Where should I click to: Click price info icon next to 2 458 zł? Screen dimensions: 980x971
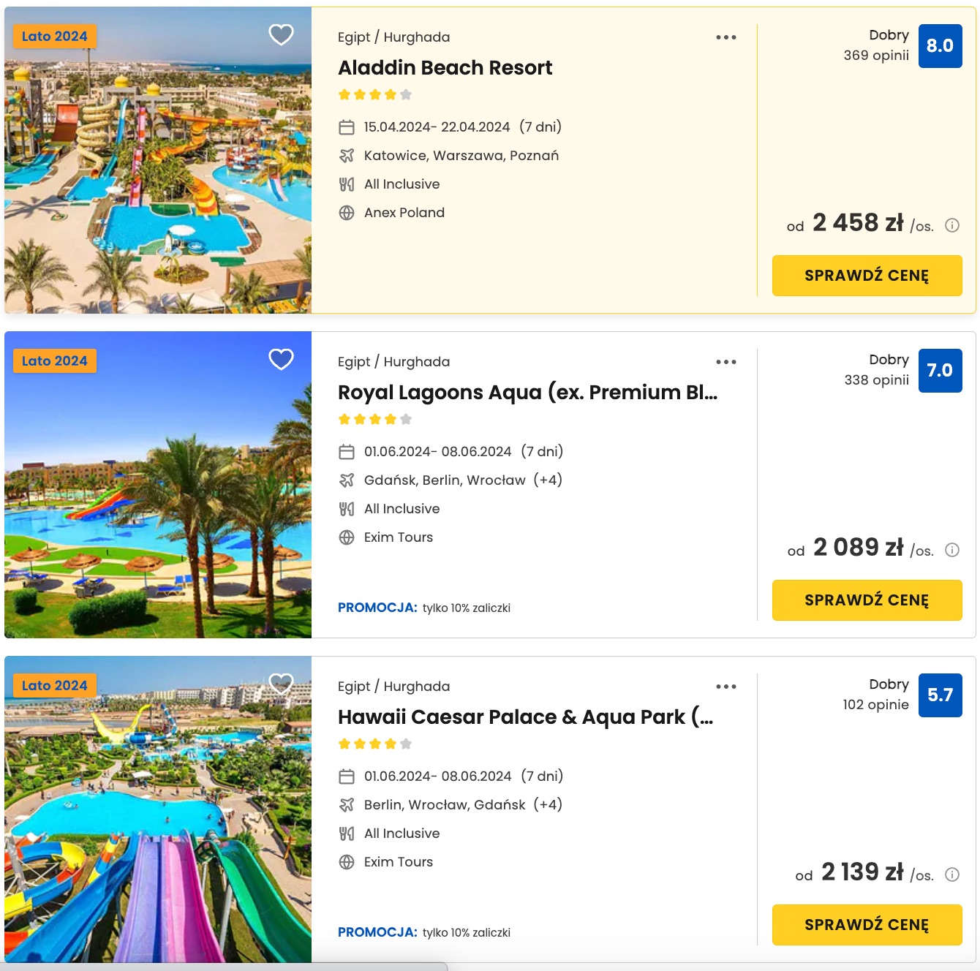952,225
